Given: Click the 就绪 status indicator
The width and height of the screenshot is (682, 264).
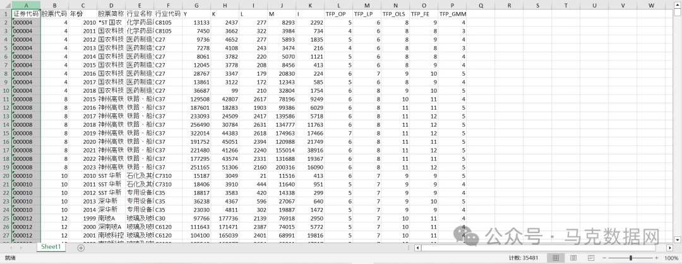Looking at the screenshot, I should [x=9, y=258].
